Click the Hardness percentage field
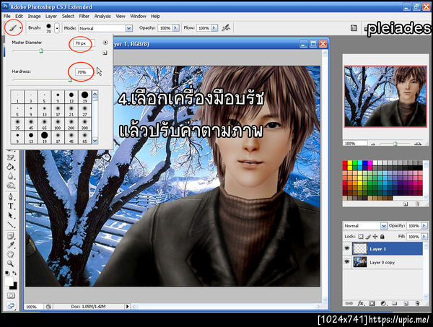The image size is (433, 327). point(84,71)
